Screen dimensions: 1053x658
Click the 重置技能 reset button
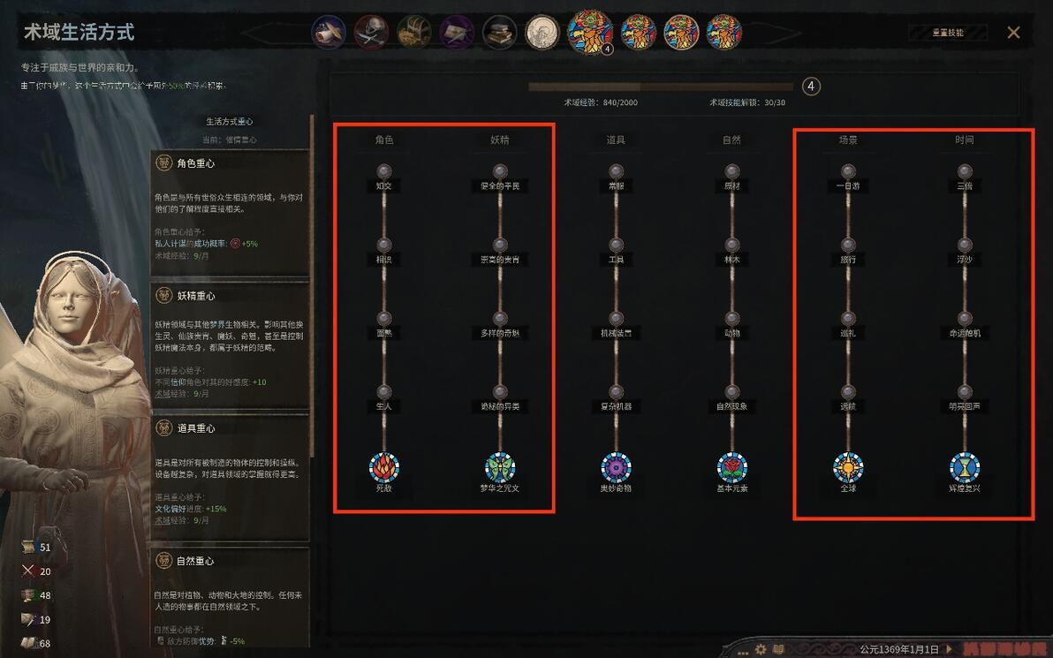948,32
